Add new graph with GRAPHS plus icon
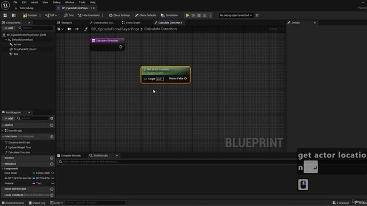367x206 pixels. (x=52, y=125)
